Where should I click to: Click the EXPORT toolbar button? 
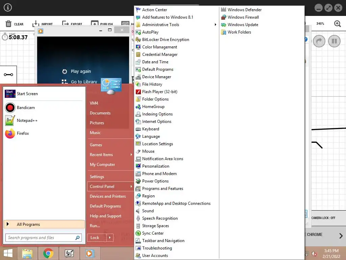coord(72,24)
